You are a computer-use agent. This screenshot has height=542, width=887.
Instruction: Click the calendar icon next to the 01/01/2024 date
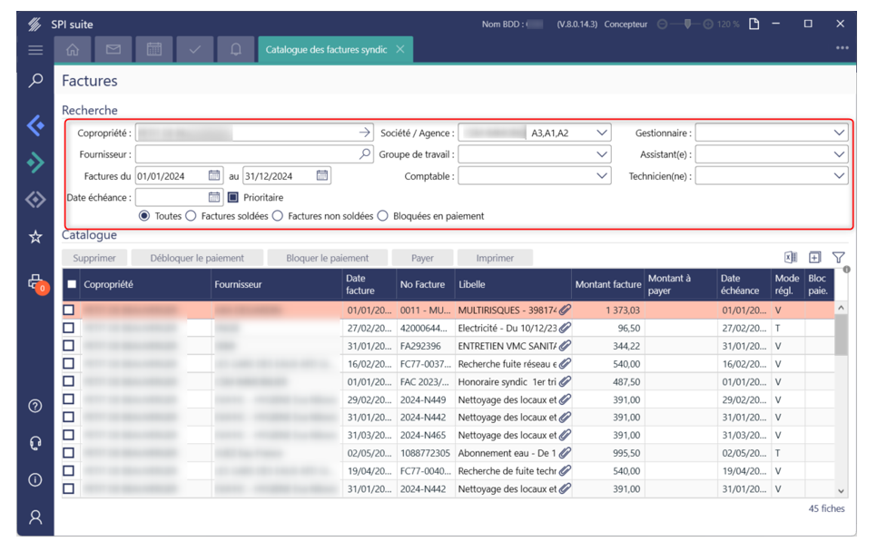215,175
